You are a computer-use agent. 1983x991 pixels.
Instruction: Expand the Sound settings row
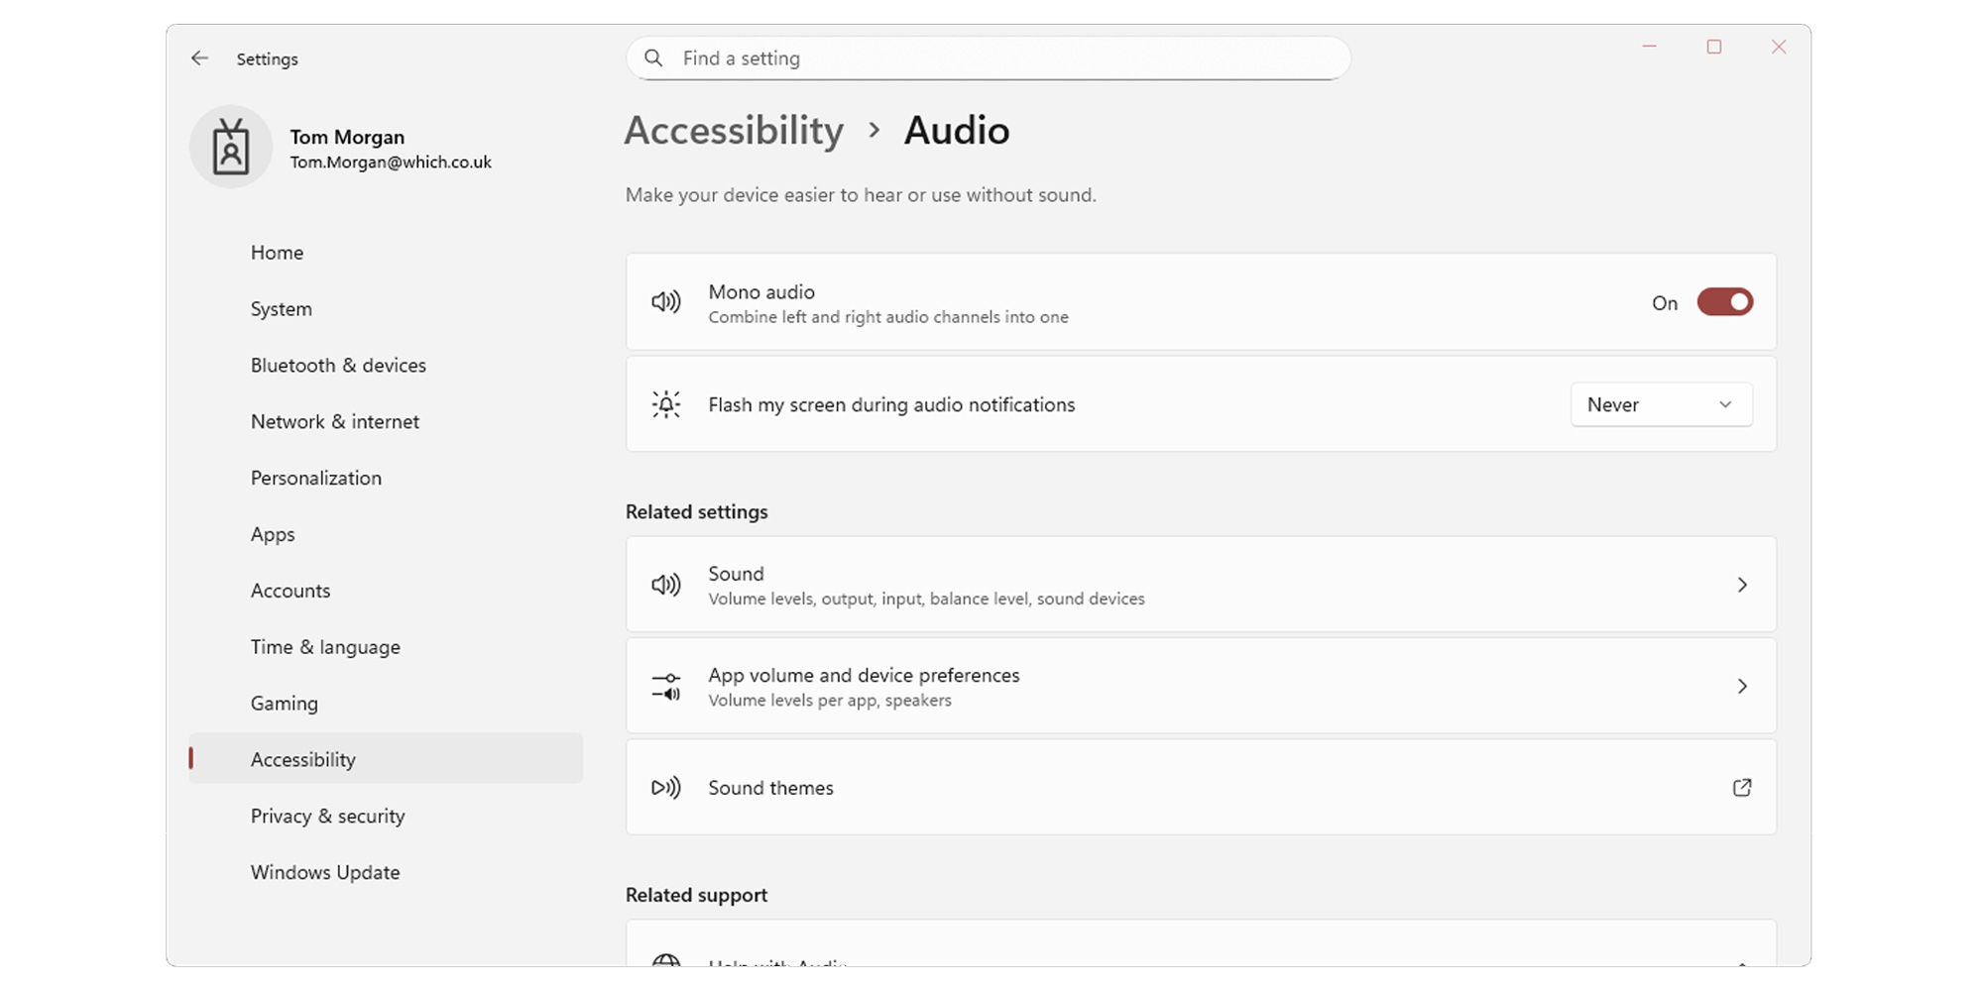pos(1201,585)
